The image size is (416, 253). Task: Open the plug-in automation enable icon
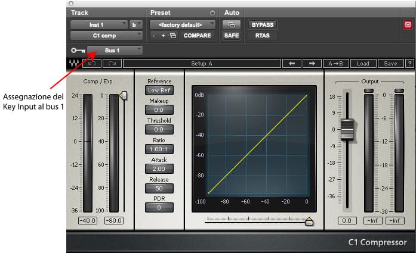point(232,25)
